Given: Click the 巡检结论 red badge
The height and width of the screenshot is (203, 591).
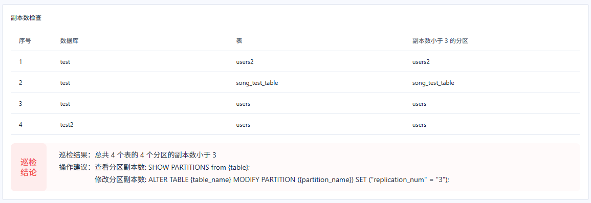Looking at the screenshot, I should (x=29, y=167).
